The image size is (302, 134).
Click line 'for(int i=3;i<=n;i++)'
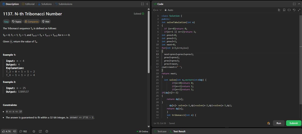click(175, 48)
